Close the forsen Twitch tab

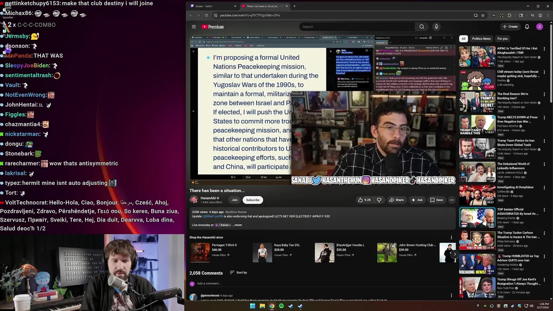[x=235, y=6]
